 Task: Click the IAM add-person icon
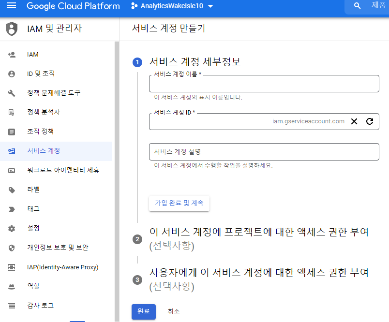[x=12, y=55]
